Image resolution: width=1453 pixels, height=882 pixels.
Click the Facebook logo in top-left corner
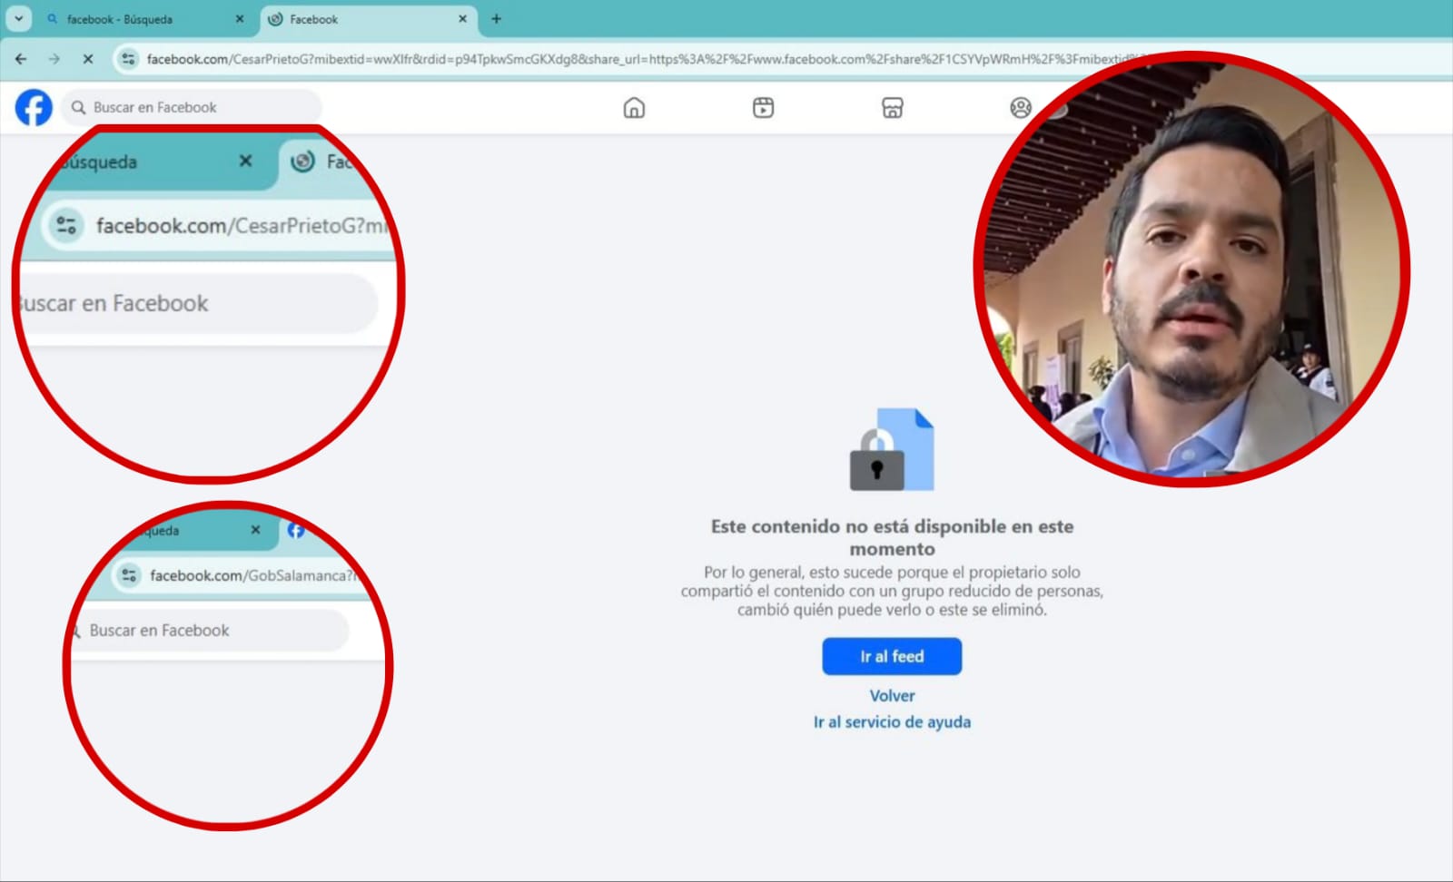[33, 107]
